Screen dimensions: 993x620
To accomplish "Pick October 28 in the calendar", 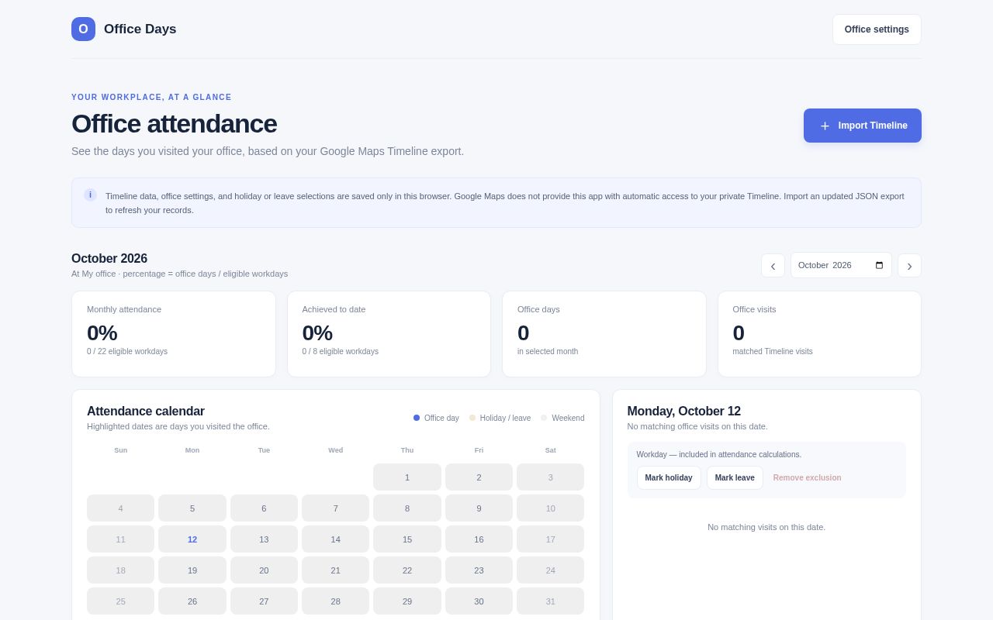I will [336, 601].
